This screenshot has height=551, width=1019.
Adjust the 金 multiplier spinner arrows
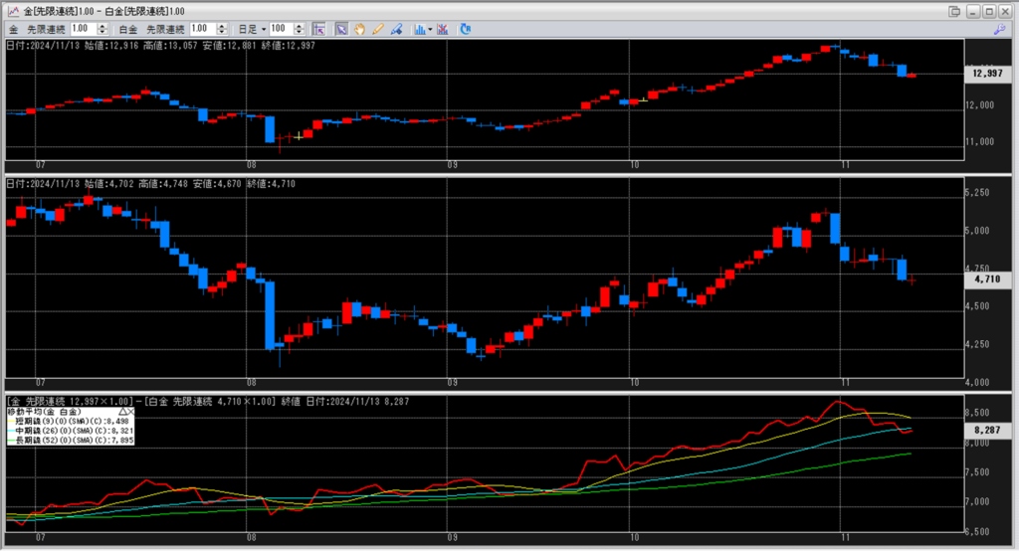click(x=102, y=29)
